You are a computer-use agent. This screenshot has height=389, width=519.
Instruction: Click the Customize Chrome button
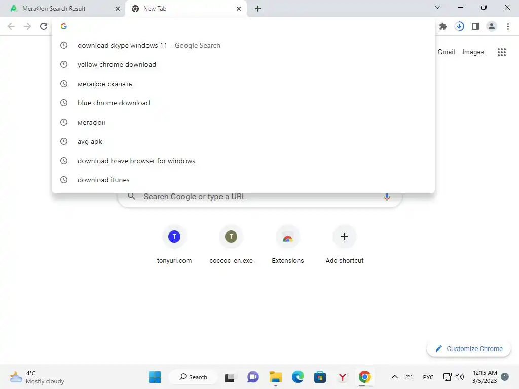click(469, 348)
